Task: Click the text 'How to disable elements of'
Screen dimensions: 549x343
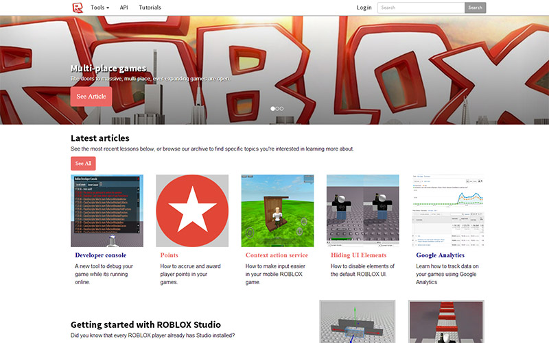Action: (x=362, y=266)
